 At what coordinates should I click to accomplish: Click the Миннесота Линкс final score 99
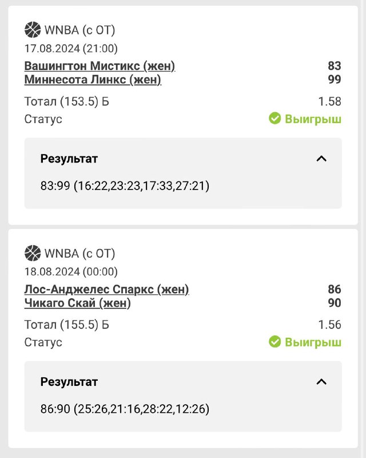pos(335,80)
